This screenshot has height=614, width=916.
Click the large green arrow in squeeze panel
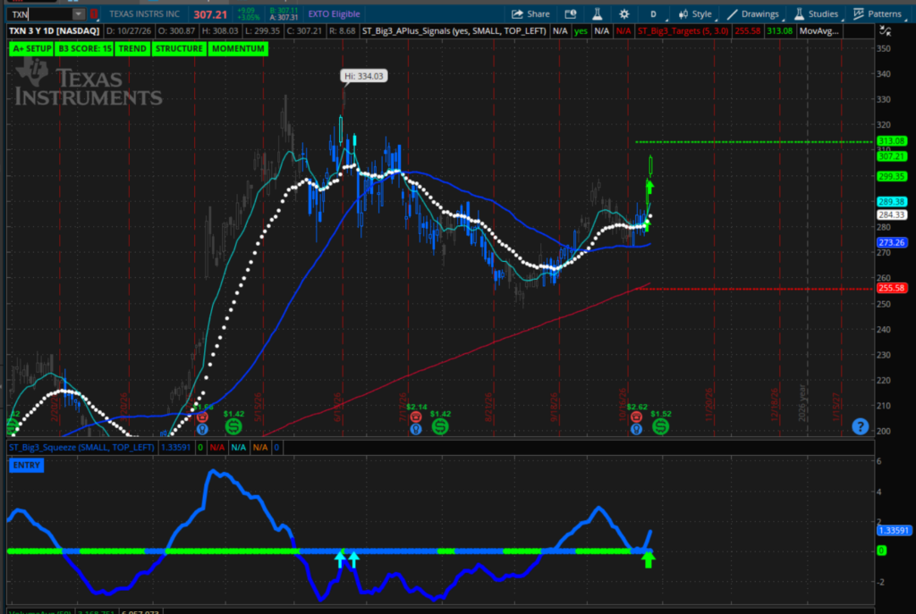(648, 559)
